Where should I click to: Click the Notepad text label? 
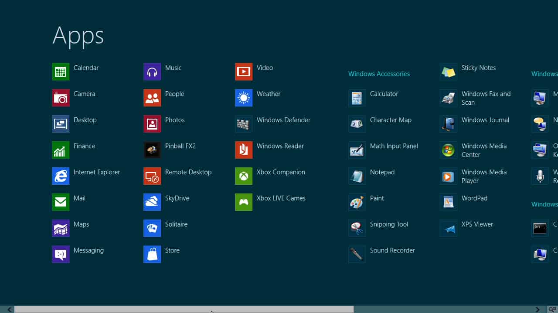(382, 172)
